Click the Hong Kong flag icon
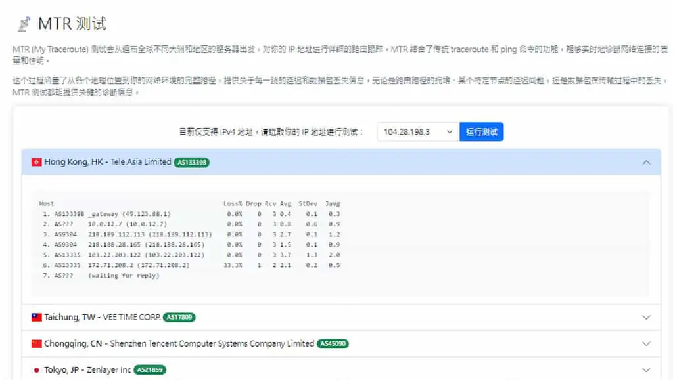The width and height of the screenshot is (673, 380). coord(37,162)
